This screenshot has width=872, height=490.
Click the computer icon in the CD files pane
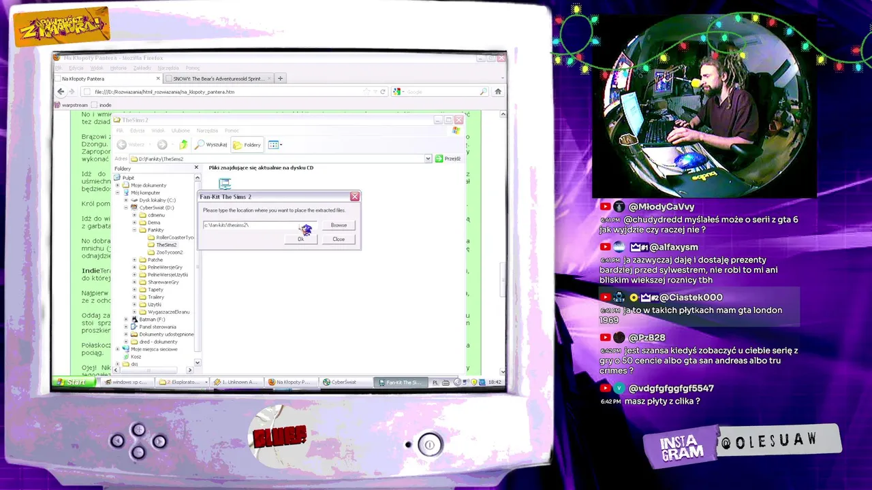tap(225, 182)
